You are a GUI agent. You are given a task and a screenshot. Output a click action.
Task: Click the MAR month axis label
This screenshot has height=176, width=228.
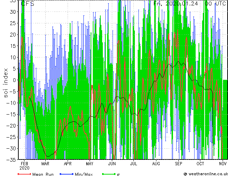pos(45,164)
